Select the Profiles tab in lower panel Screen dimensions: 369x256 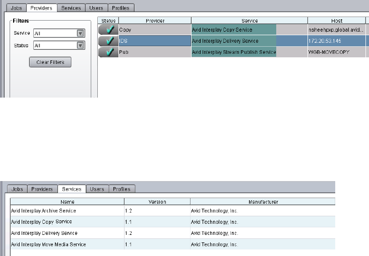[121, 189]
